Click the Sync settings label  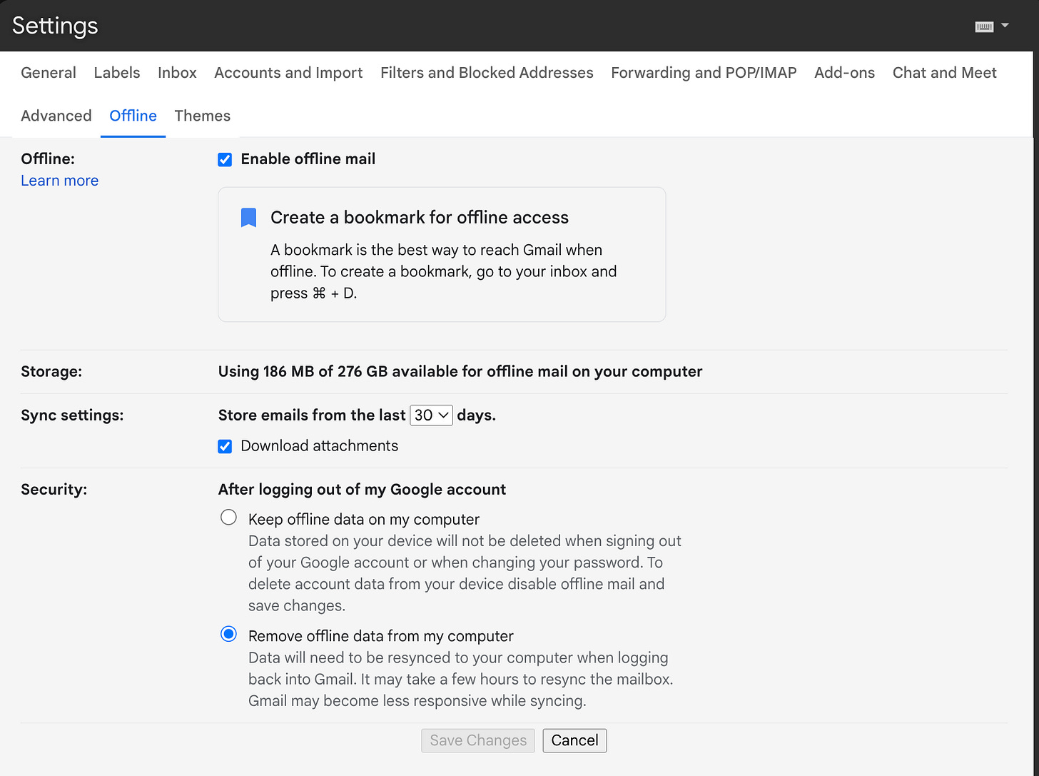(72, 415)
